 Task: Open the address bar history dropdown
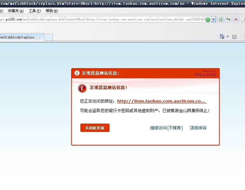point(213,19)
